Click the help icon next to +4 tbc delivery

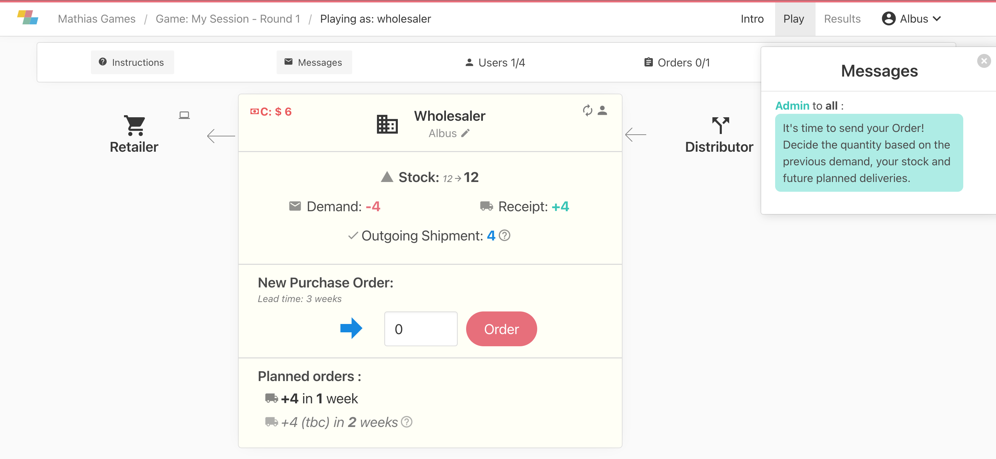pyautogui.click(x=407, y=422)
